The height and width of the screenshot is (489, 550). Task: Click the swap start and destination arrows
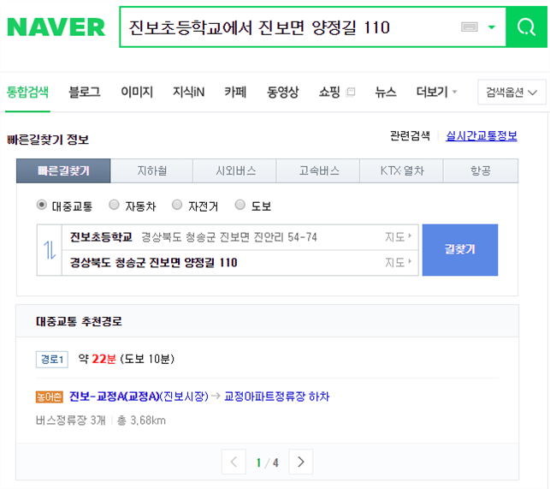click(x=50, y=250)
